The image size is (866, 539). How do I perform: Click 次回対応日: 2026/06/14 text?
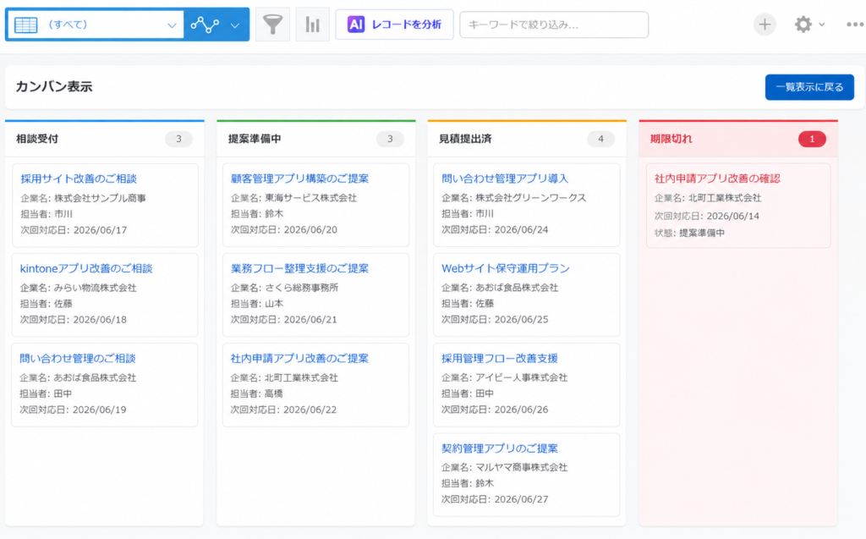click(x=707, y=216)
